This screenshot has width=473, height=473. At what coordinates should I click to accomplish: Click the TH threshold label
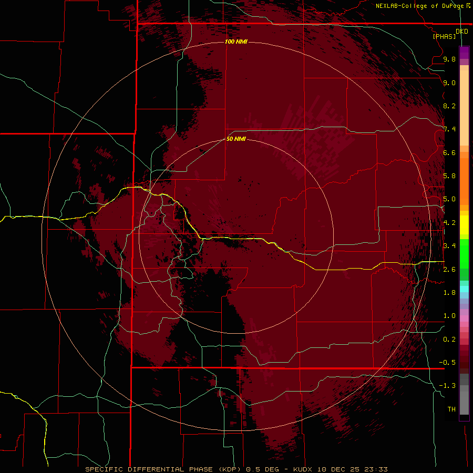click(451, 409)
